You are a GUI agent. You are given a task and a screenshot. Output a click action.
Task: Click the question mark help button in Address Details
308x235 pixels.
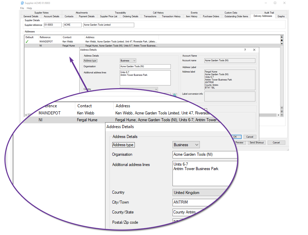click(x=245, y=50)
